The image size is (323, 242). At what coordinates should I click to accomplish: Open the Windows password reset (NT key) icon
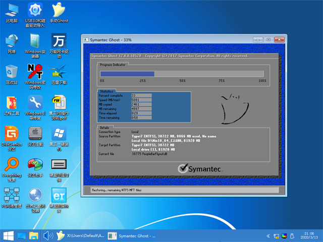click(35, 71)
